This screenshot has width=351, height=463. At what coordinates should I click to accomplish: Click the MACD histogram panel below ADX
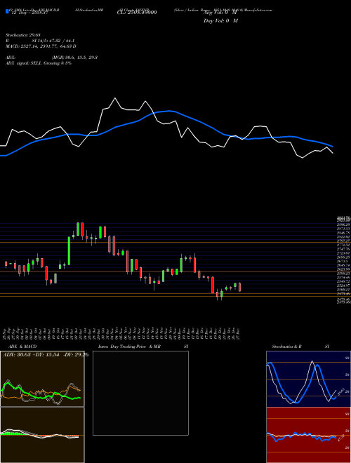pos(42,435)
